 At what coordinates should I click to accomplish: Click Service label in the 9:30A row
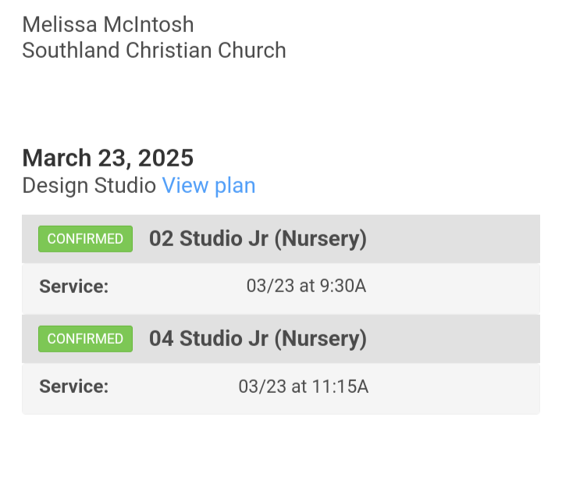pyautogui.click(x=73, y=286)
